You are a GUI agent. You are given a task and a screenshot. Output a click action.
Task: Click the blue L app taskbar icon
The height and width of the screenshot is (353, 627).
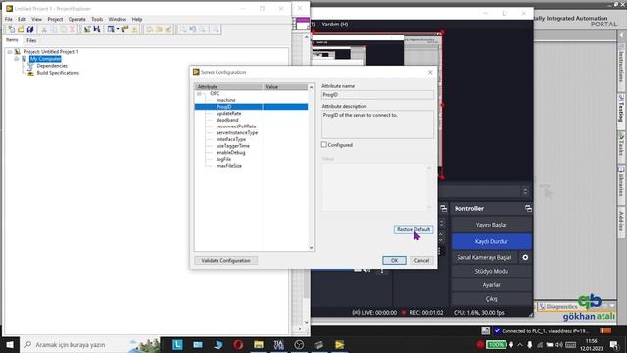pos(177,344)
